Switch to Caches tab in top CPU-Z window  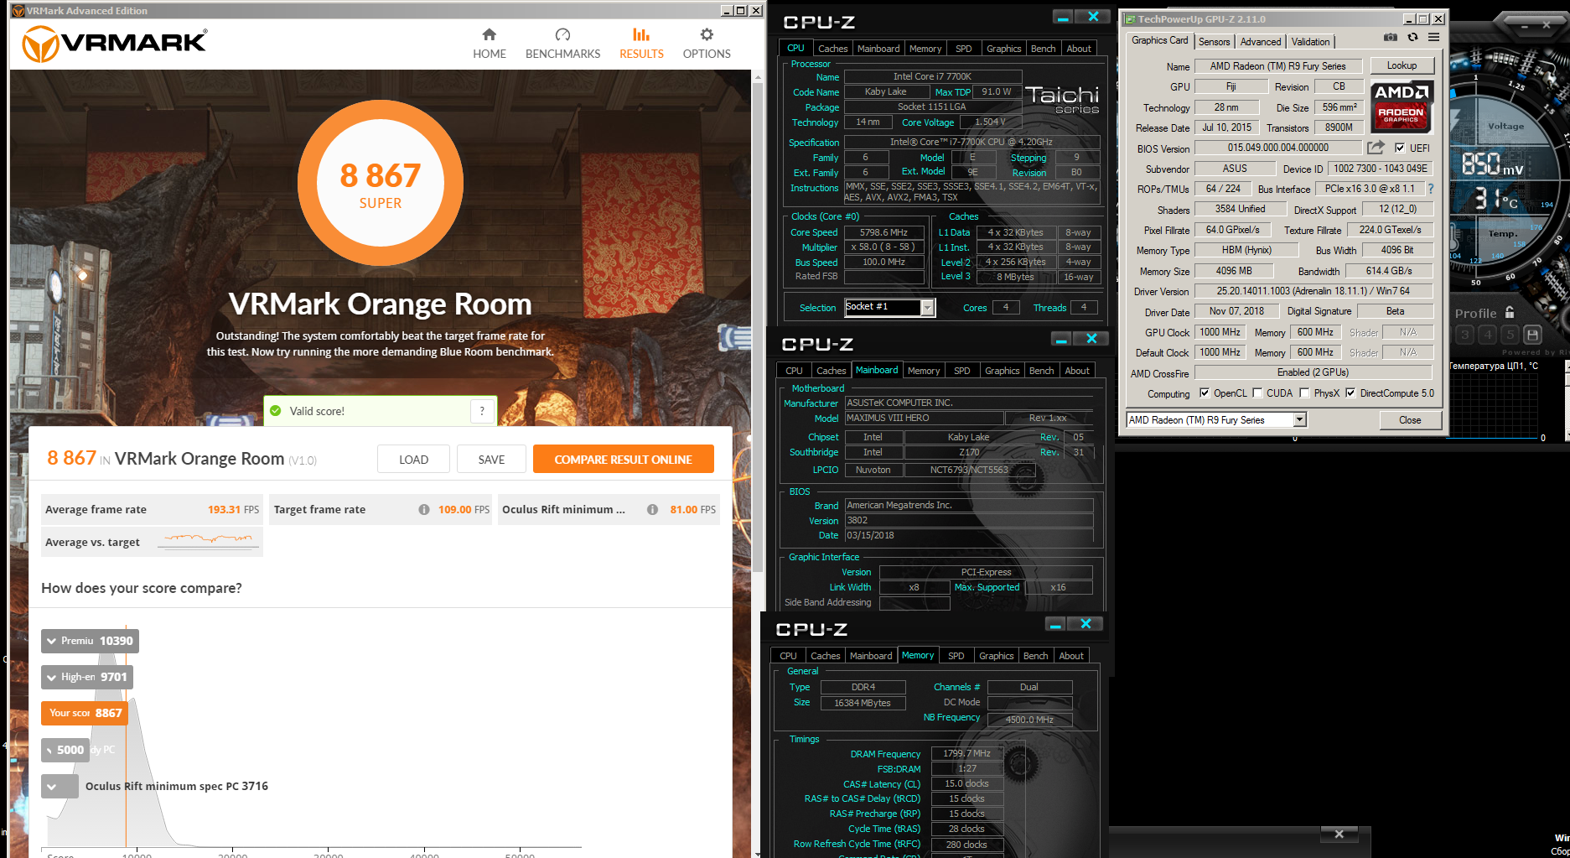[x=833, y=49]
